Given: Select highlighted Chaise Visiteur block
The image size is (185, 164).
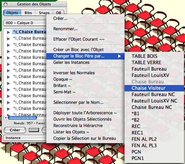Looking at the screenshot, I should 154,88.
